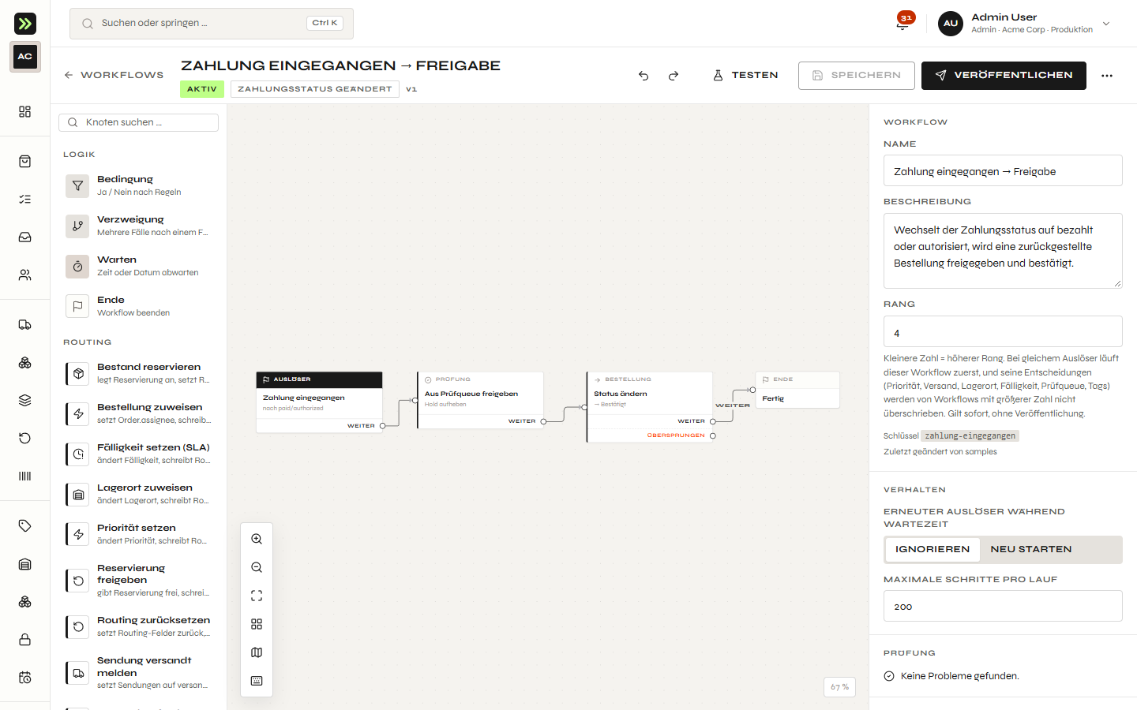Open the notifications bell

coord(902,24)
